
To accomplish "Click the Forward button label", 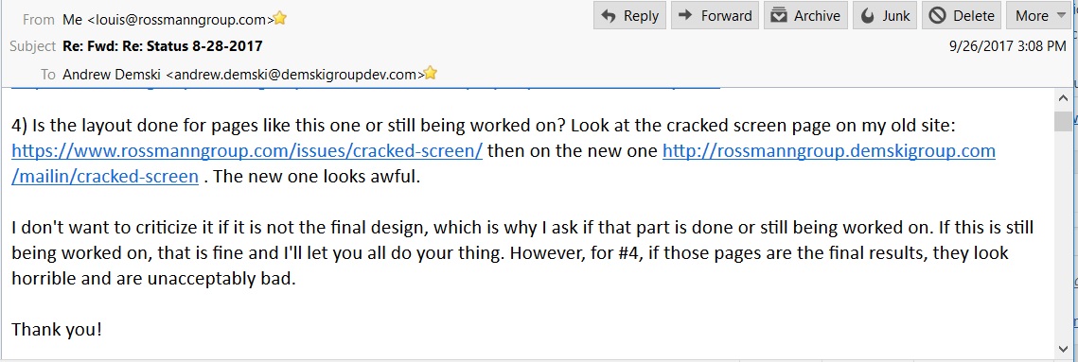I will click(726, 16).
